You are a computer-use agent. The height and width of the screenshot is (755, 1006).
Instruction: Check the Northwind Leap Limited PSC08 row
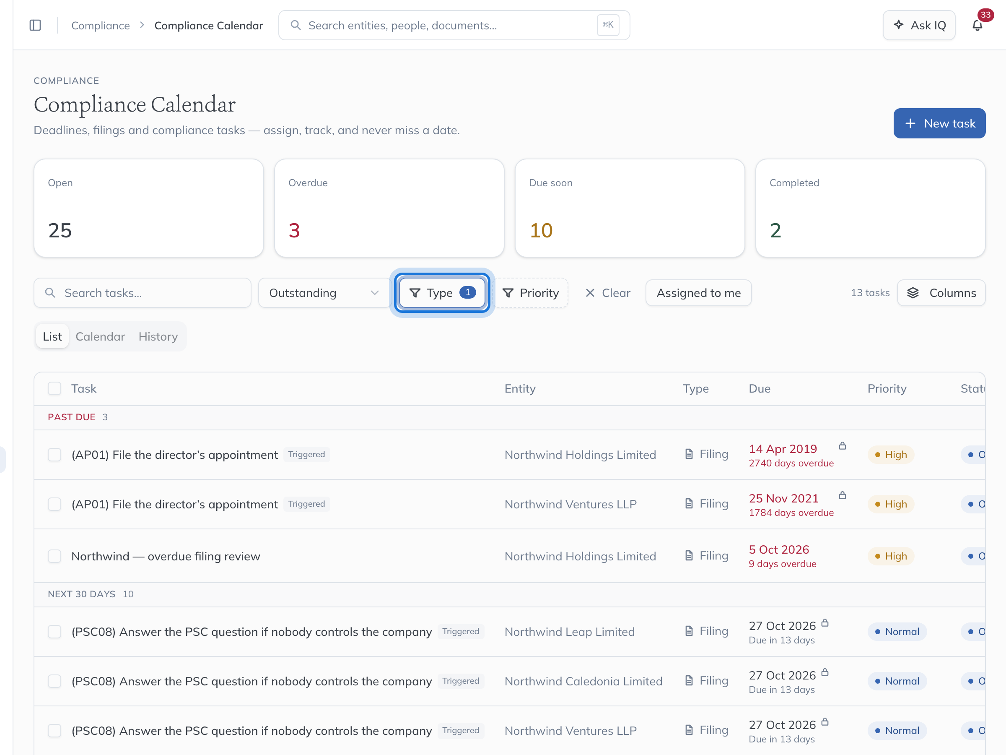(54, 632)
